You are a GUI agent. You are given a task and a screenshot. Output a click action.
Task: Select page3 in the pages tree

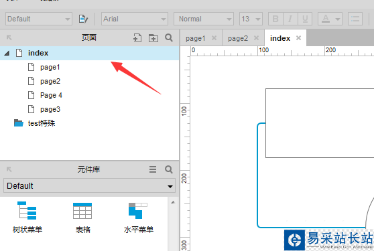click(x=50, y=109)
